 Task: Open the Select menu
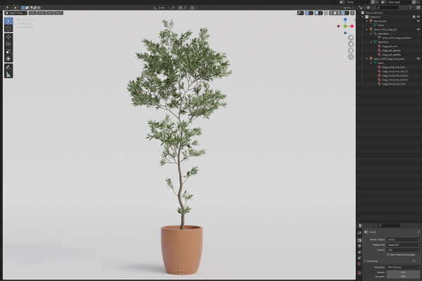click(41, 13)
